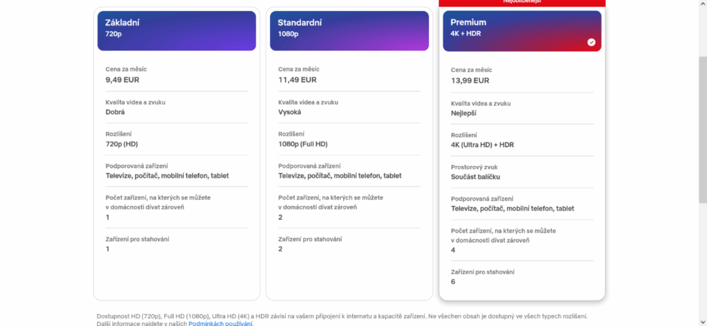Click the Prostorový zvuk row in Premium
The height and width of the screenshot is (326, 707).
[x=522, y=172]
